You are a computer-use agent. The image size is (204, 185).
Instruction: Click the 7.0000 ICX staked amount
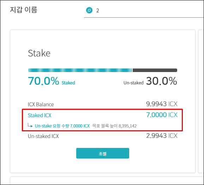point(162,115)
